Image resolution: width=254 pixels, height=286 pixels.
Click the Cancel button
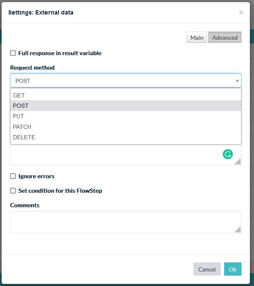(207, 269)
